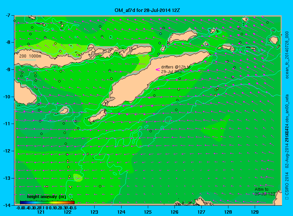Click longitude axis label "128"
Screen dimensions: 293x216
pyautogui.click(x=228, y=212)
